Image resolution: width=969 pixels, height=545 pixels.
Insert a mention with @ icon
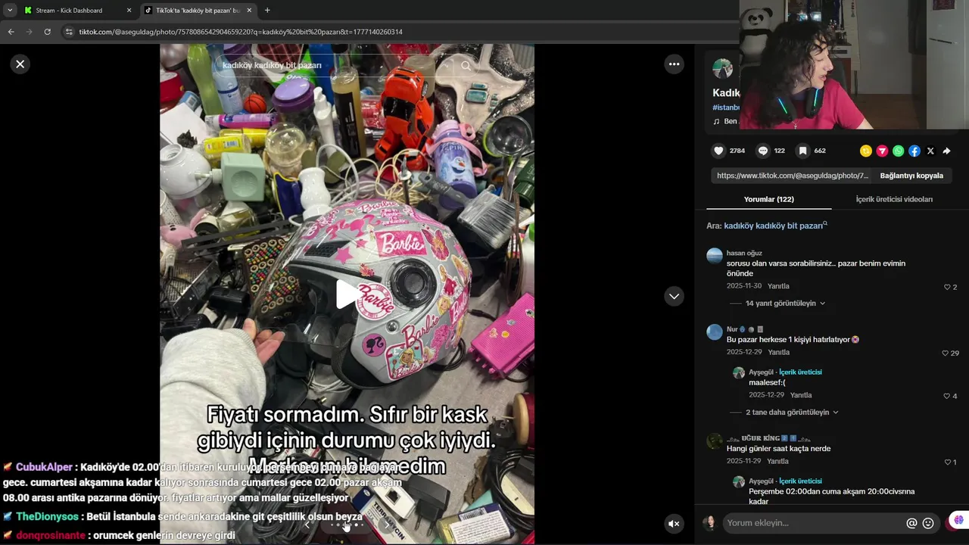point(912,523)
